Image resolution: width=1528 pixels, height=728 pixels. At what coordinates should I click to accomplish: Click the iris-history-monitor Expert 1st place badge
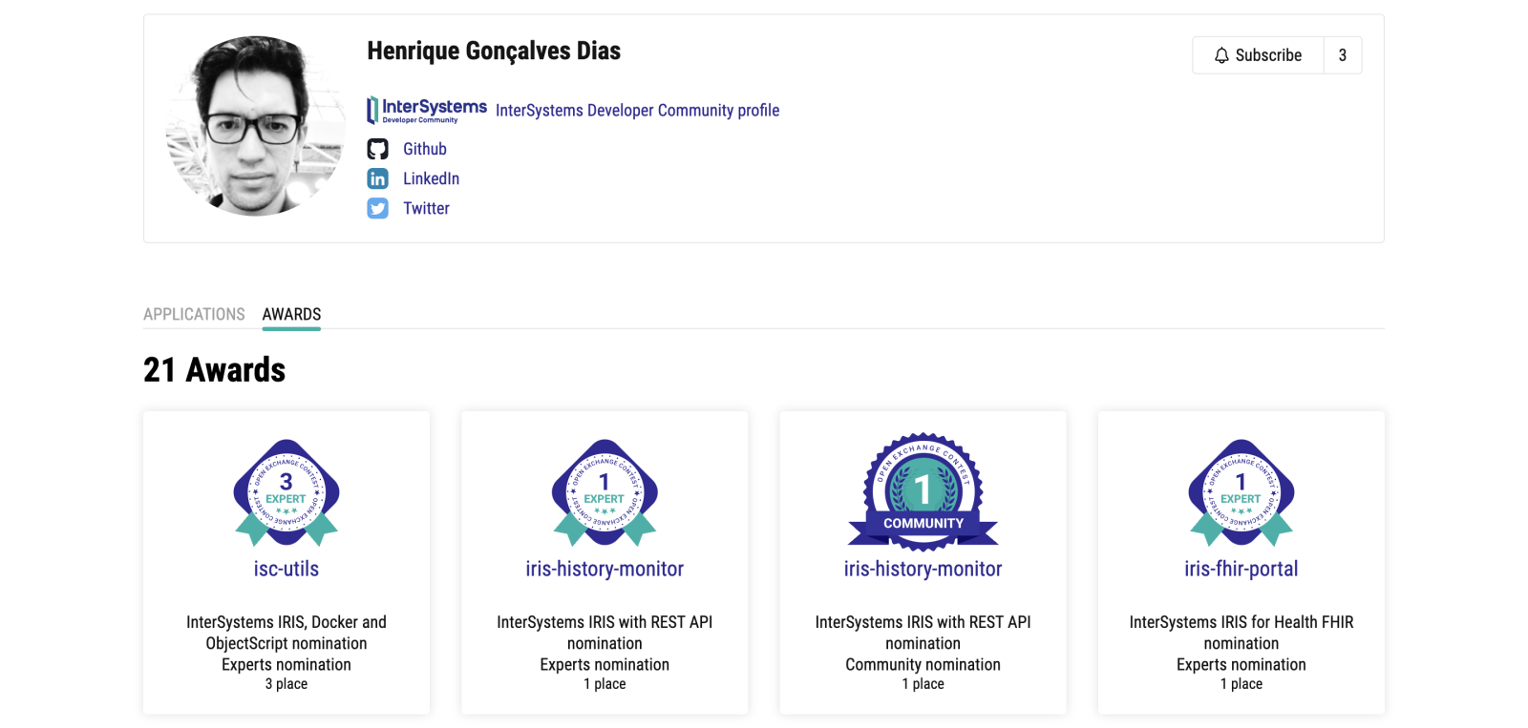coord(605,492)
